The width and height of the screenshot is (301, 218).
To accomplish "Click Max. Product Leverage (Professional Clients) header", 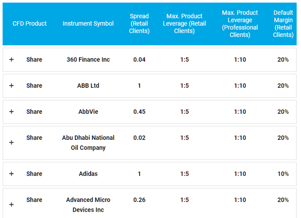I will (x=240, y=24).
